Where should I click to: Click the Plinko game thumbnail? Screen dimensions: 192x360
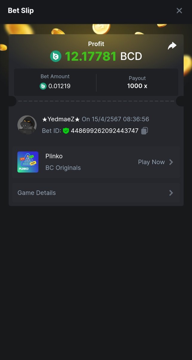[28, 162]
